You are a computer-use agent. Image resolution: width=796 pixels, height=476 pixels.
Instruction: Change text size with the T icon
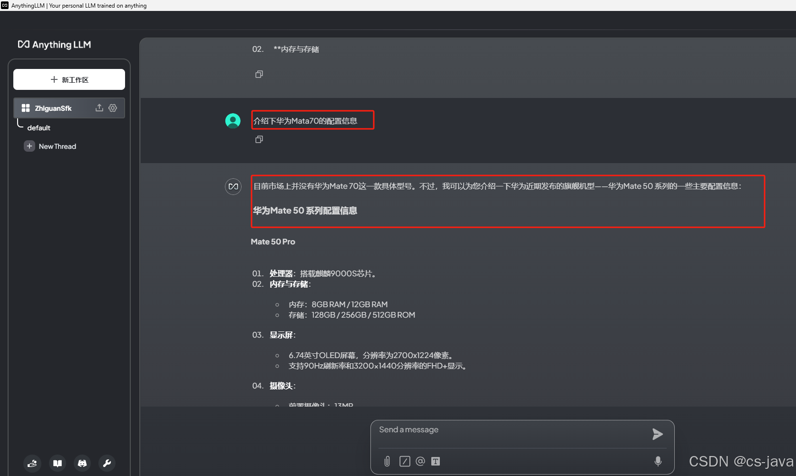click(x=436, y=461)
